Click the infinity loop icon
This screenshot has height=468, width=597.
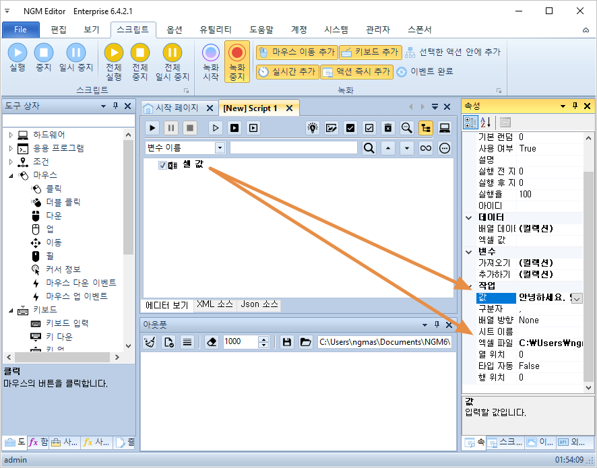click(426, 148)
